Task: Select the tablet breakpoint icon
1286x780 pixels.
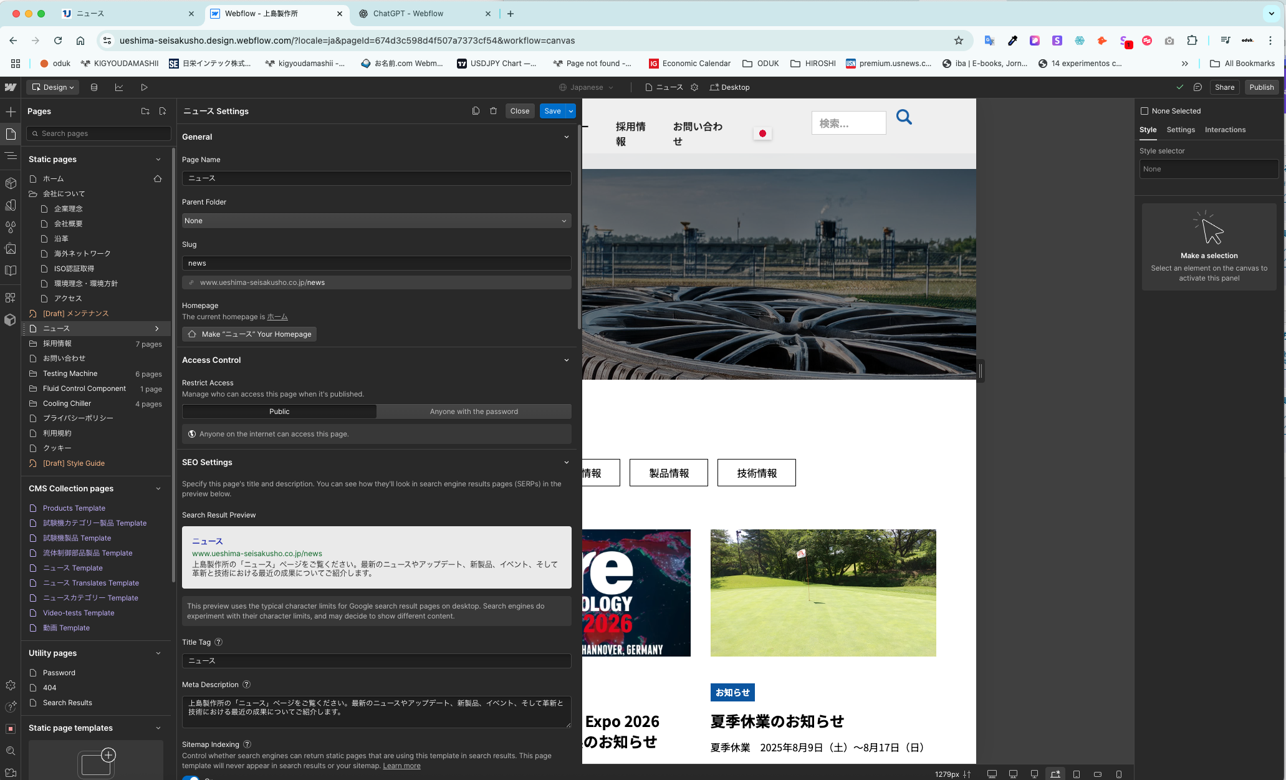Action: coord(1077,774)
